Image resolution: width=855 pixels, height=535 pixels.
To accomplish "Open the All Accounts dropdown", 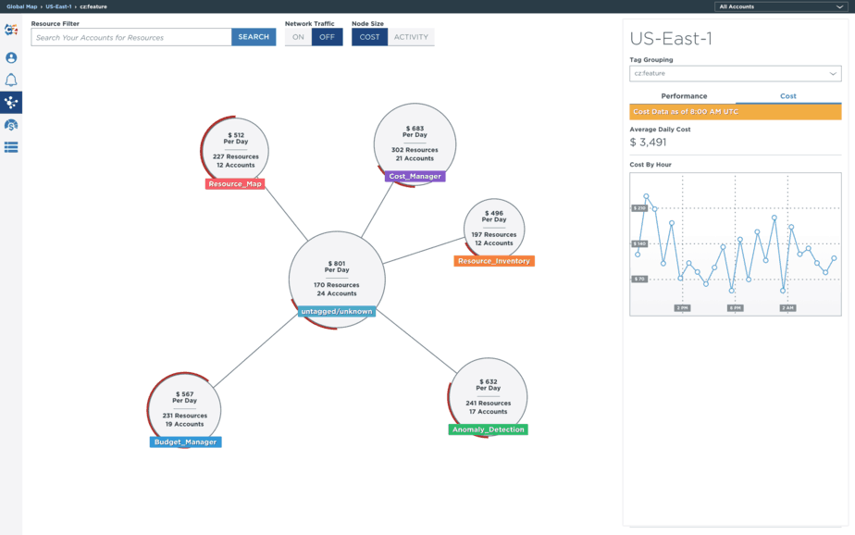I will [x=780, y=6].
